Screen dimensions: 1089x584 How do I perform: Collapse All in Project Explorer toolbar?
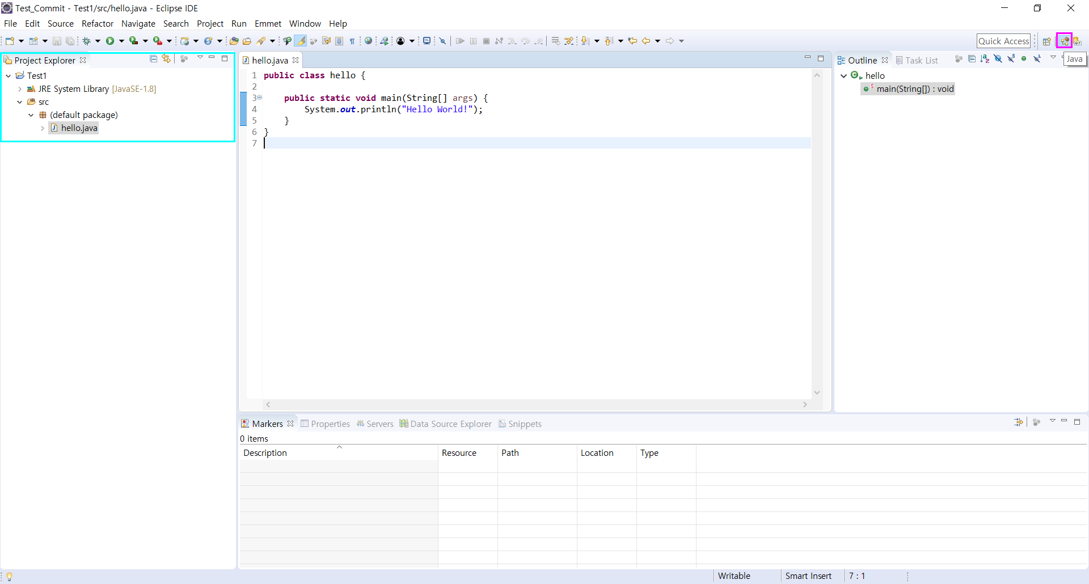(153, 58)
